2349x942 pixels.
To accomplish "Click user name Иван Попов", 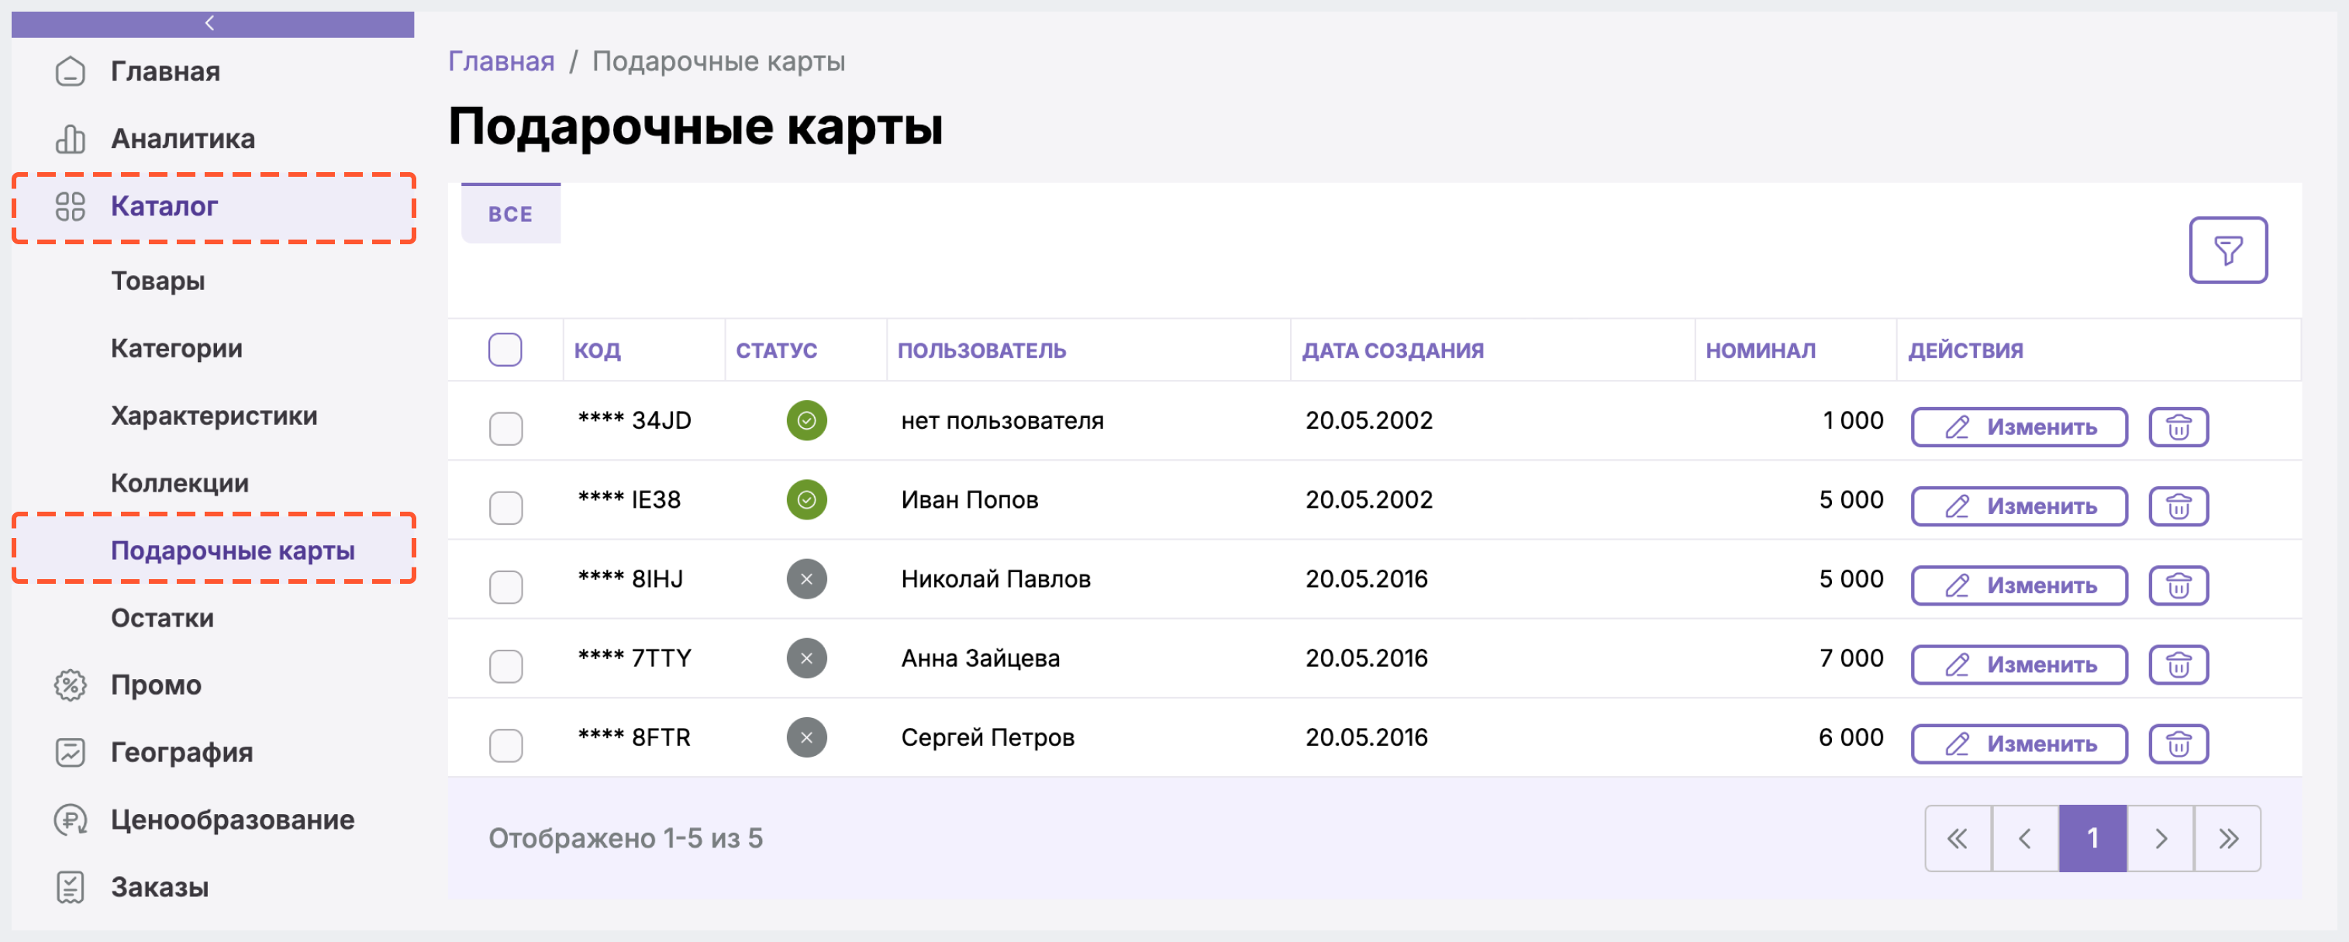I will 969,500.
